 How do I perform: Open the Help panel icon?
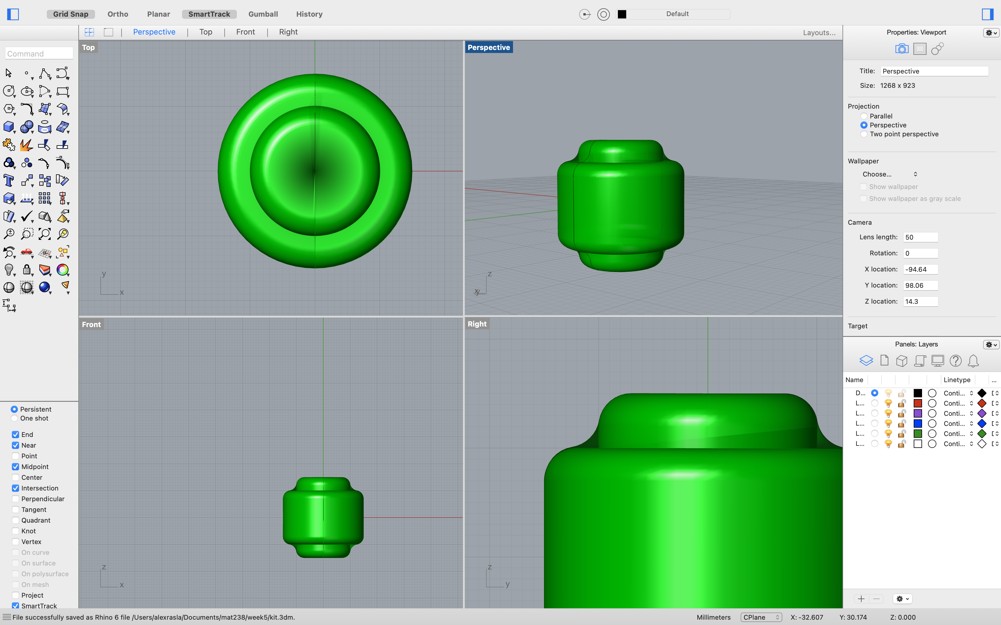(955, 361)
